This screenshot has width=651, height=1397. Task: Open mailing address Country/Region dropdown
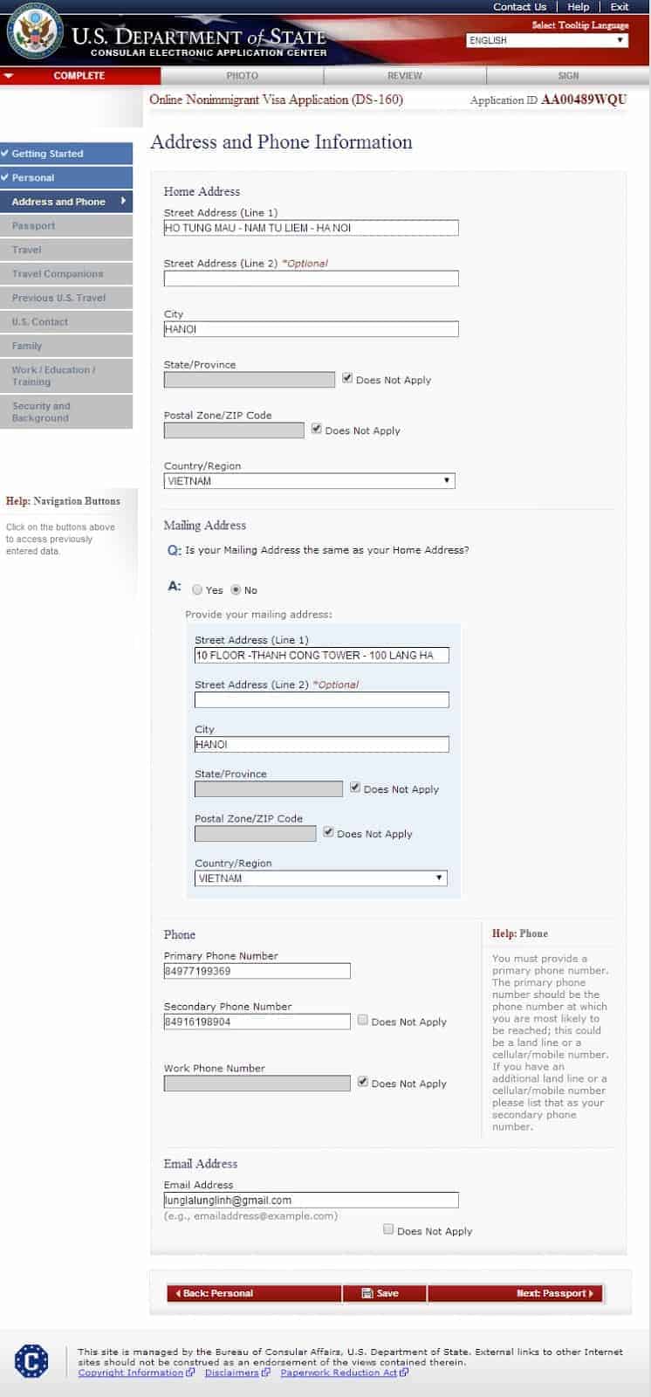coord(320,878)
